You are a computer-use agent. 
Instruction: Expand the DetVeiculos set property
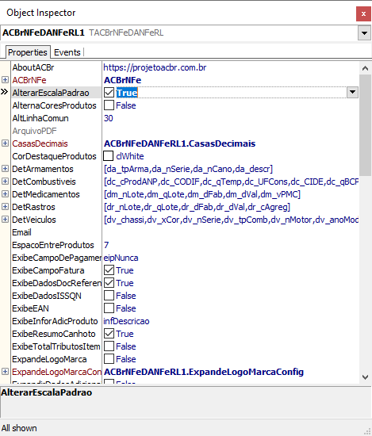[5, 220]
